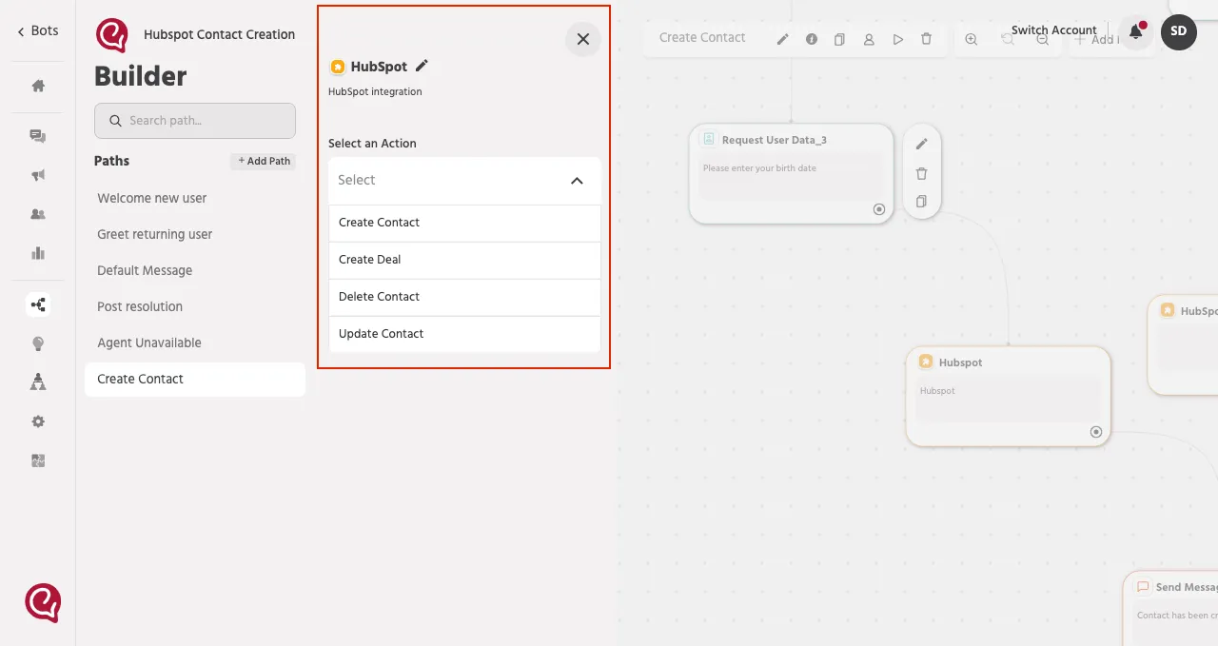The height and width of the screenshot is (646, 1218).
Task: Click the Hubspot node output connector
Action: (1096, 432)
